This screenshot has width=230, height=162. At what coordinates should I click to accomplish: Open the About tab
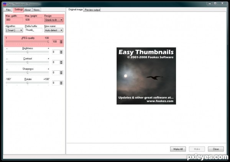pyautogui.click(x=28, y=10)
